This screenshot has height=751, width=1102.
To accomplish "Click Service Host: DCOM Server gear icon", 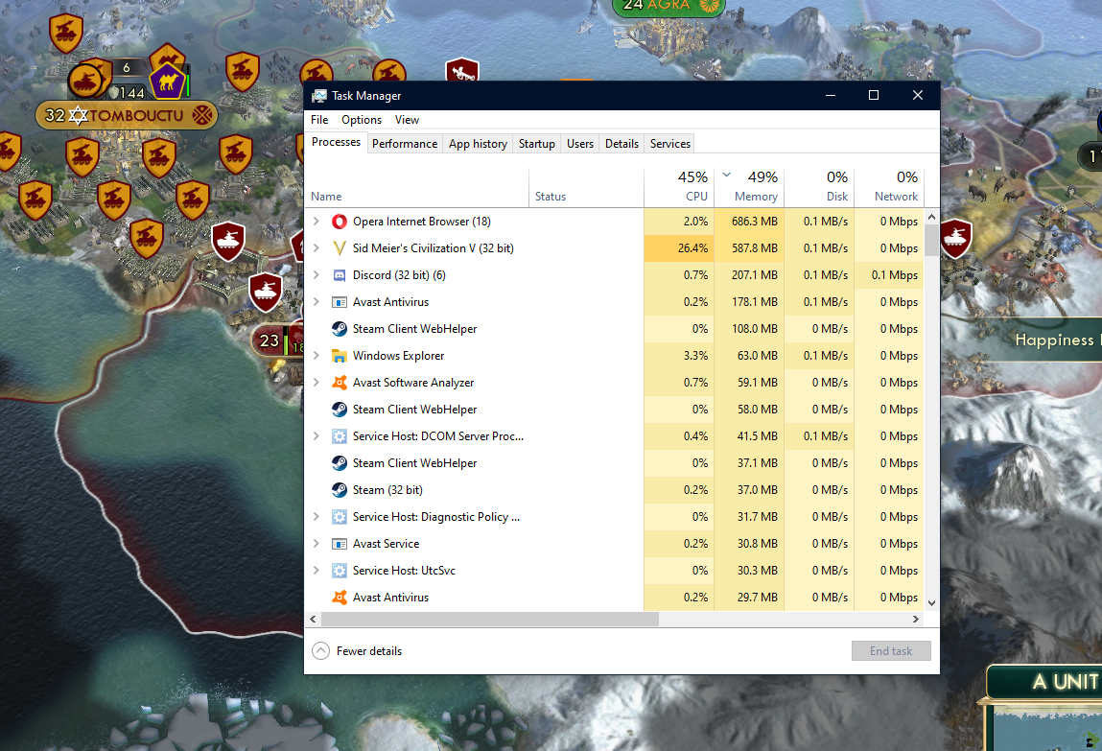I will 340,436.
